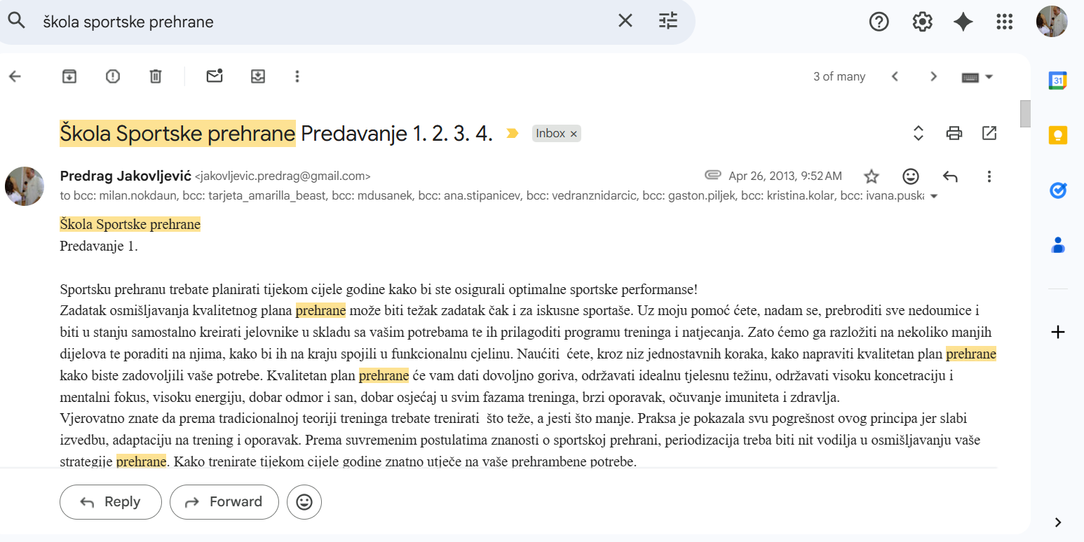Click the paperclip attachment icon

click(x=713, y=175)
